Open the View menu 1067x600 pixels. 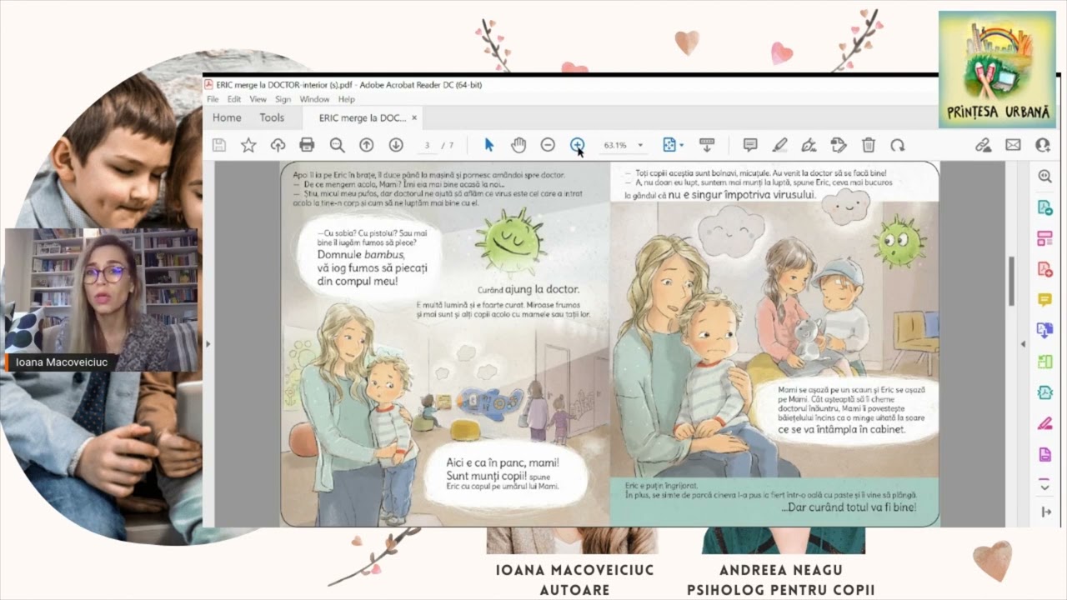[258, 99]
